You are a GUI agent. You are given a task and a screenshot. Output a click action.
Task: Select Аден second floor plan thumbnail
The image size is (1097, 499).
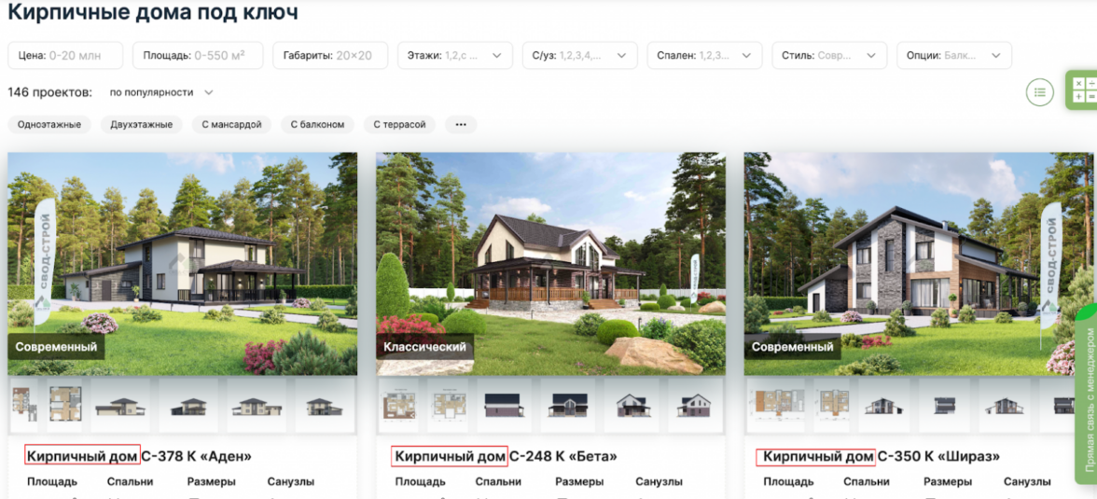click(65, 405)
